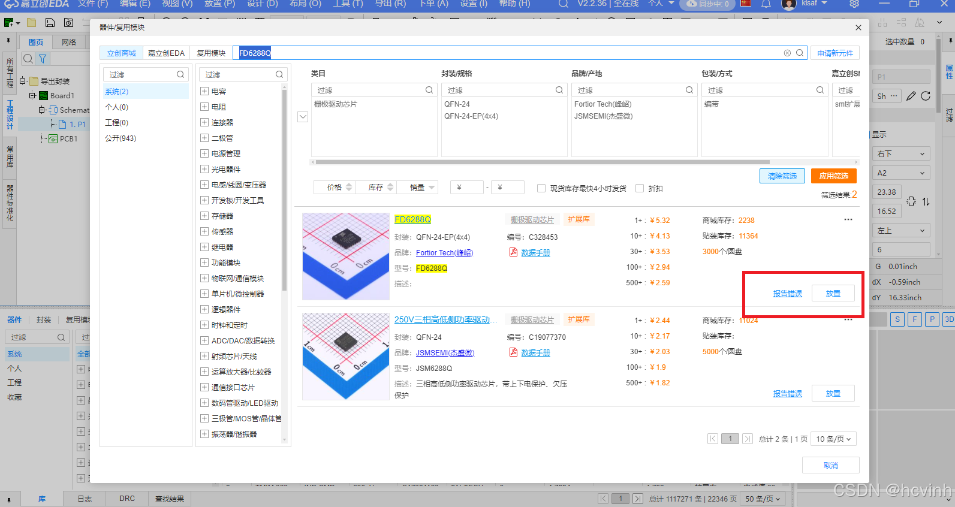Click the filter columns horizontal scrollbar
This screenshot has height=507, width=955.
543,162
